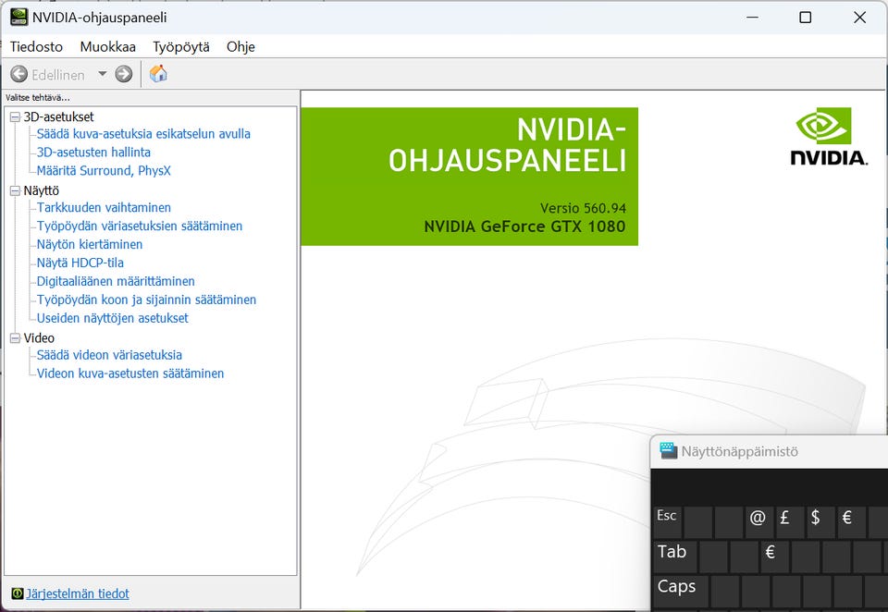
Task: Select Säädä videon väriasetuksia
Action: tap(109, 354)
